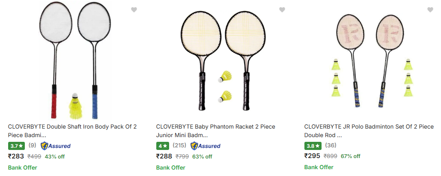The image size is (441, 176).
Task: Wishlist the Baby Phantom Racket with heart
Action: click(x=282, y=10)
